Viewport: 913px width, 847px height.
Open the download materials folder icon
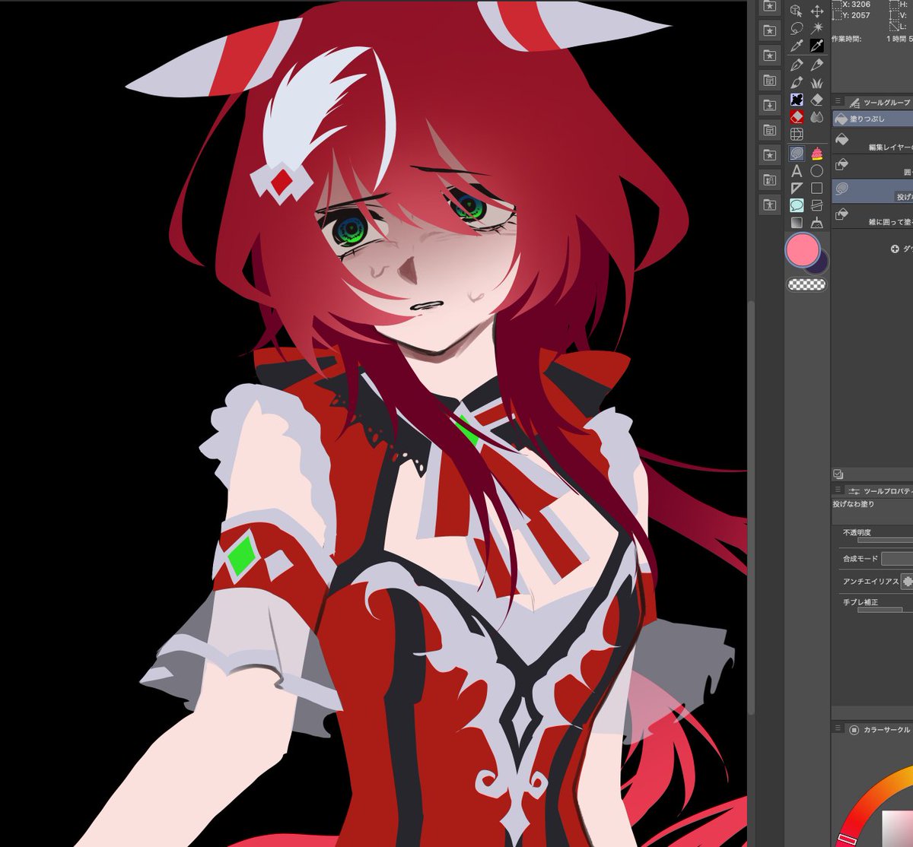(x=770, y=105)
